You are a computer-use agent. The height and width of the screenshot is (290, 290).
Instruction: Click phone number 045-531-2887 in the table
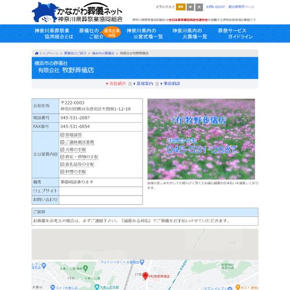point(75,118)
